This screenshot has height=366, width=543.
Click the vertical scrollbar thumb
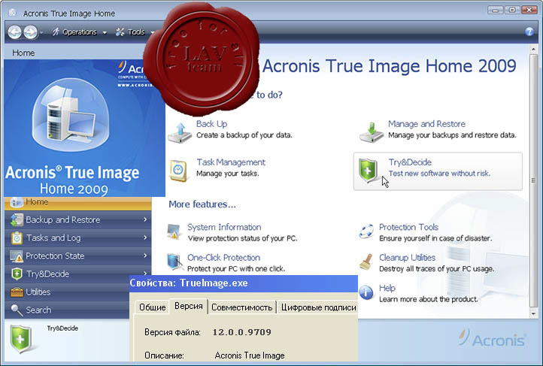pos(533,180)
